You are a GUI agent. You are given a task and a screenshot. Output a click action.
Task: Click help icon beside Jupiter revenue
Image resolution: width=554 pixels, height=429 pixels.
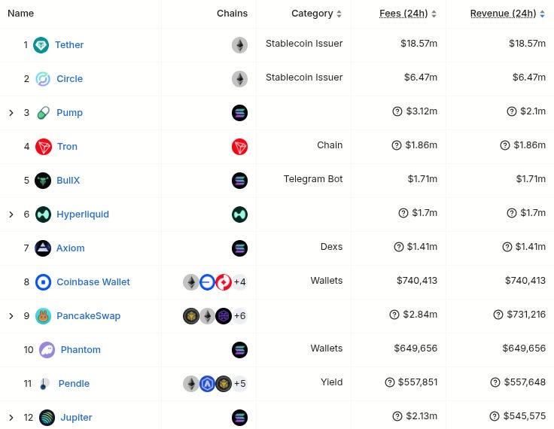495,416
